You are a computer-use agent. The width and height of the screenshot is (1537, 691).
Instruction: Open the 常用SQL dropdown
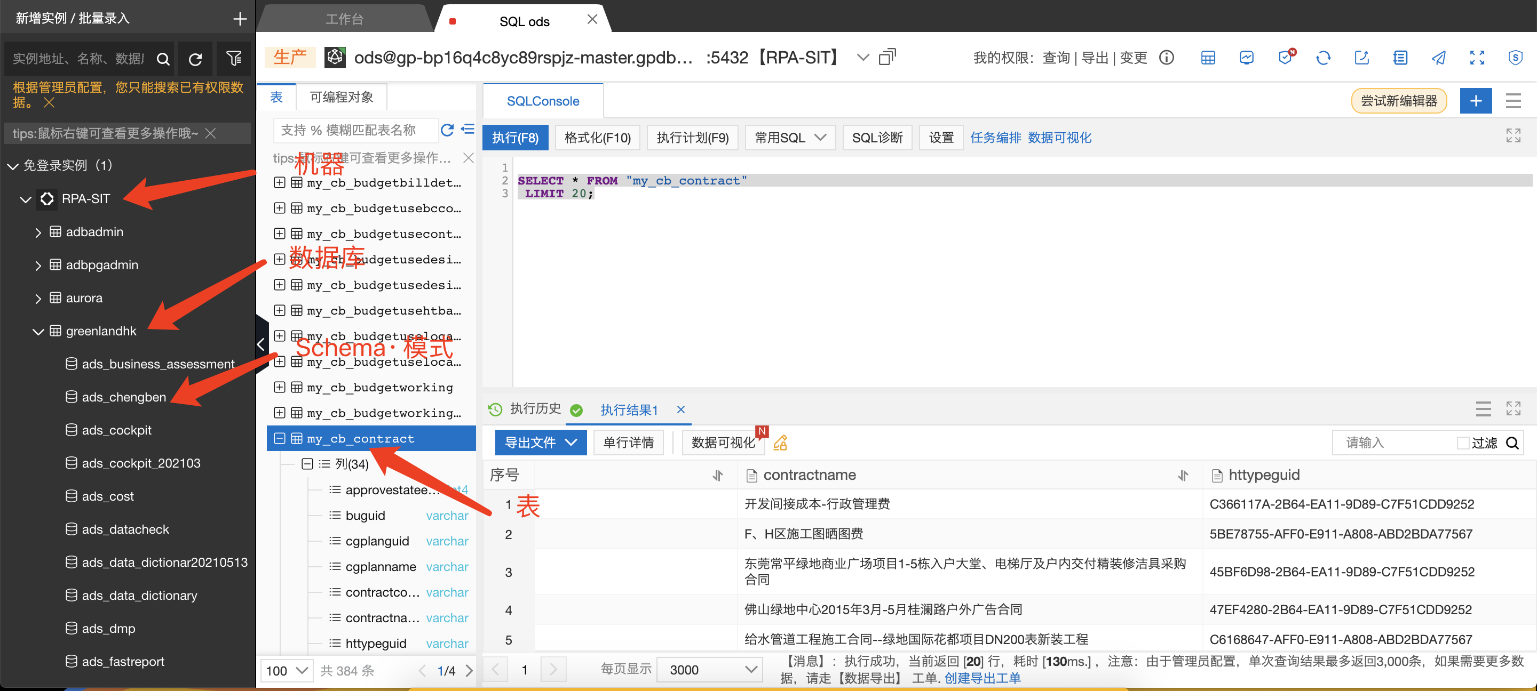(790, 138)
